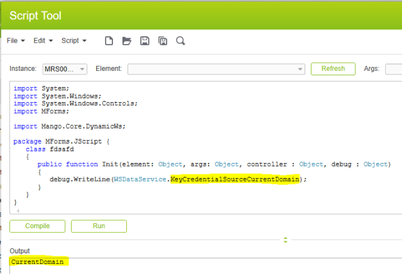Click the green splitter arrows above Output
Viewport: 402px width, 274px height.
click(x=286, y=240)
